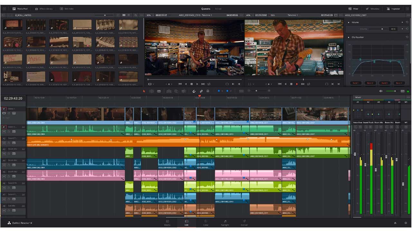The width and height of the screenshot is (412, 231).
Task: Open the Fairlight page tab
Action: 225,223
